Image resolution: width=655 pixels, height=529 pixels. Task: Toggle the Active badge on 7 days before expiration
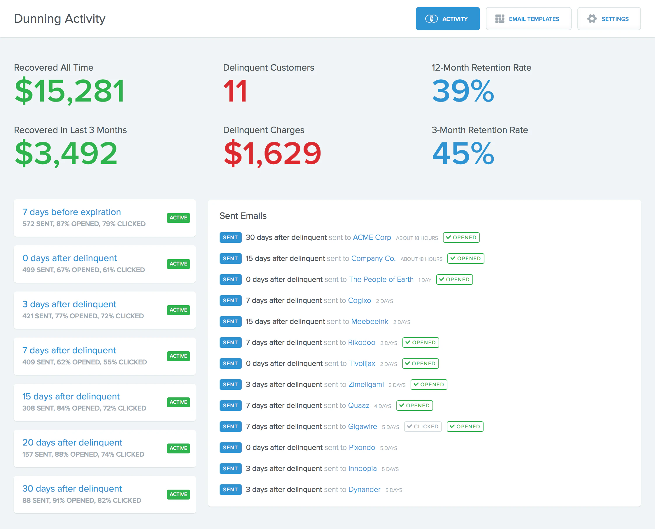[178, 218]
